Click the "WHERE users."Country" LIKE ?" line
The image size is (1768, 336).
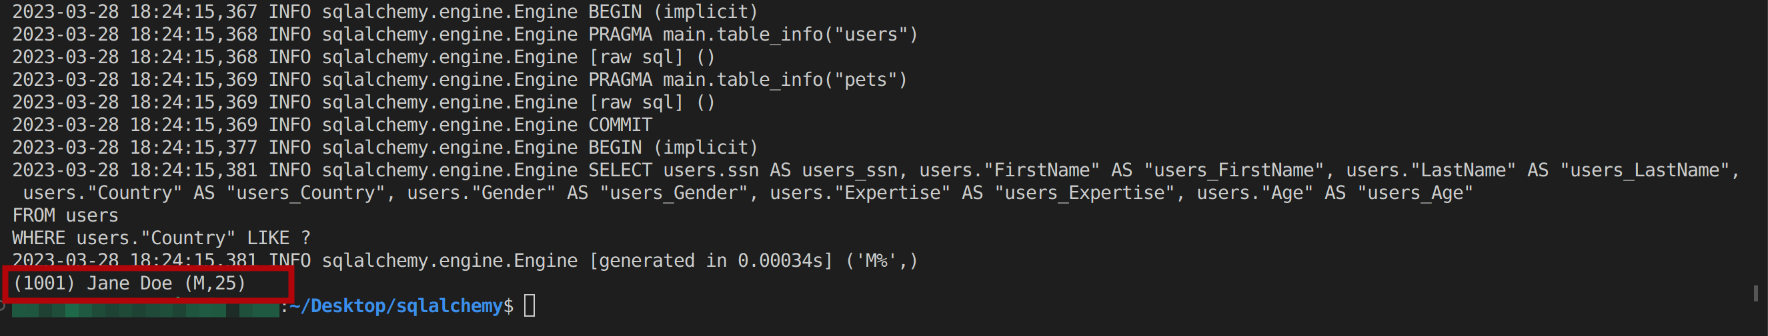pos(161,238)
